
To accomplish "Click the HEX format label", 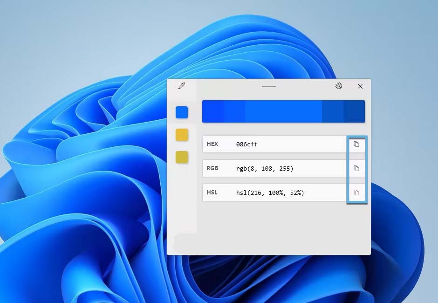I will [212, 144].
